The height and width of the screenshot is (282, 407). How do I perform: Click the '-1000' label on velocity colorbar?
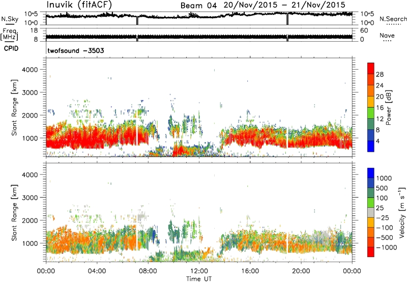(x=387, y=247)
